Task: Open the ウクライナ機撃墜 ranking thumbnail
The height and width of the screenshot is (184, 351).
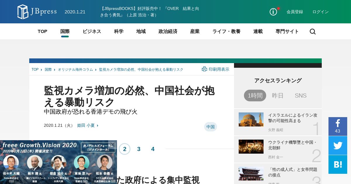Action: 251,147
